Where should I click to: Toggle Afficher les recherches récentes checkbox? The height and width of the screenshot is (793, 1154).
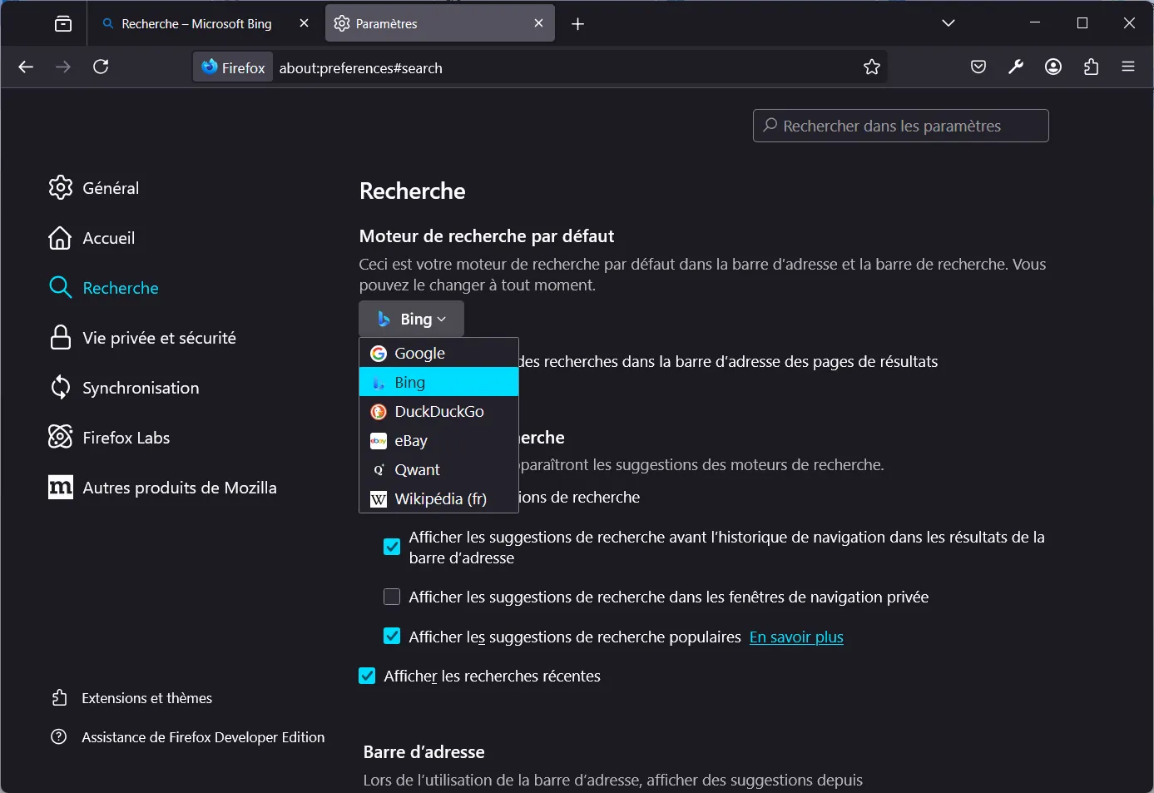click(x=367, y=676)
